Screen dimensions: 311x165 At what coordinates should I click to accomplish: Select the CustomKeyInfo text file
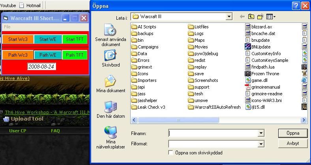coord(263,54)
